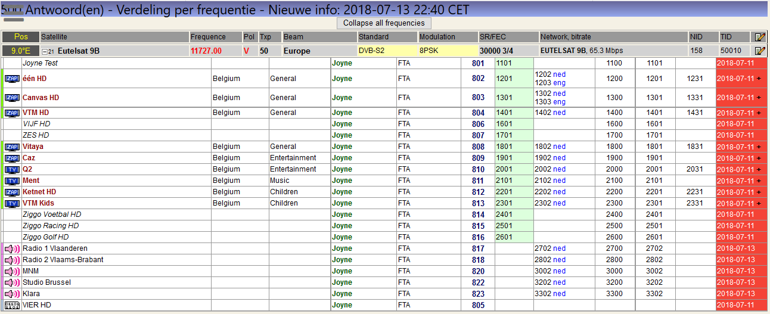Viewport: 770px width, 314px height.
Task: Click the VIJF HD channel name
Action: click(36, 124)
